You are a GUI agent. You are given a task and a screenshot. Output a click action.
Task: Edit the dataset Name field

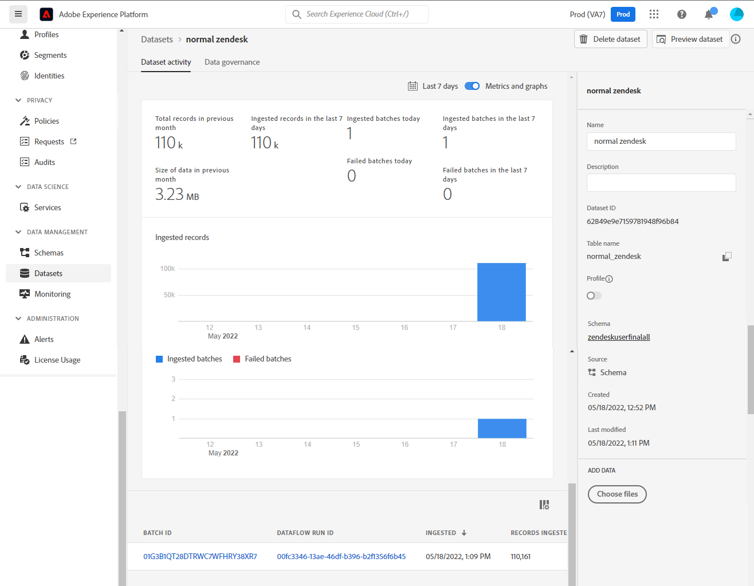[661, 141]
